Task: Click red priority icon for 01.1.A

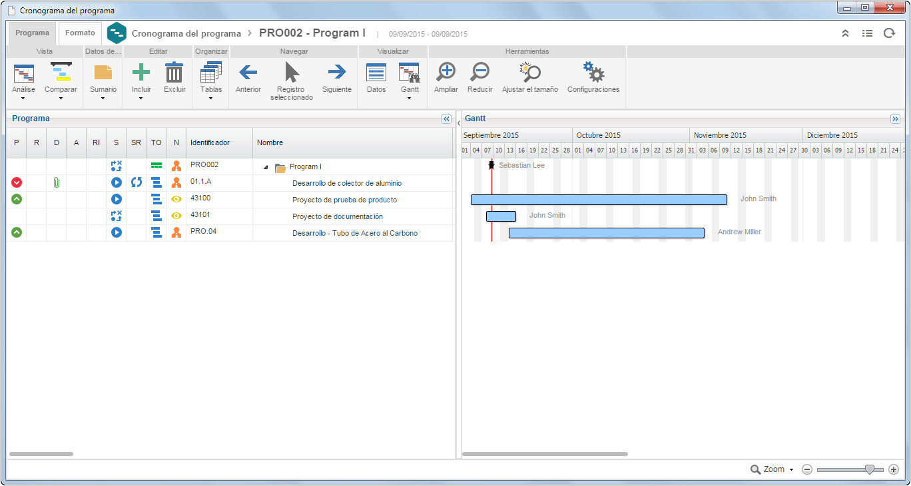Action: coord(17,182)
